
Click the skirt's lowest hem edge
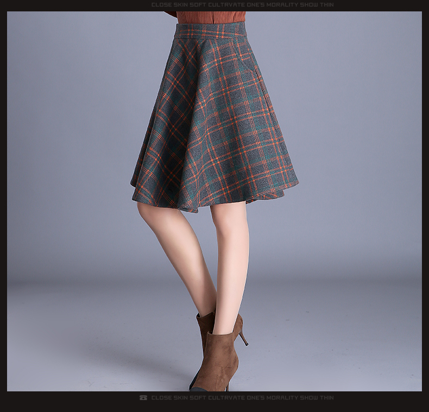click(190, 210)
